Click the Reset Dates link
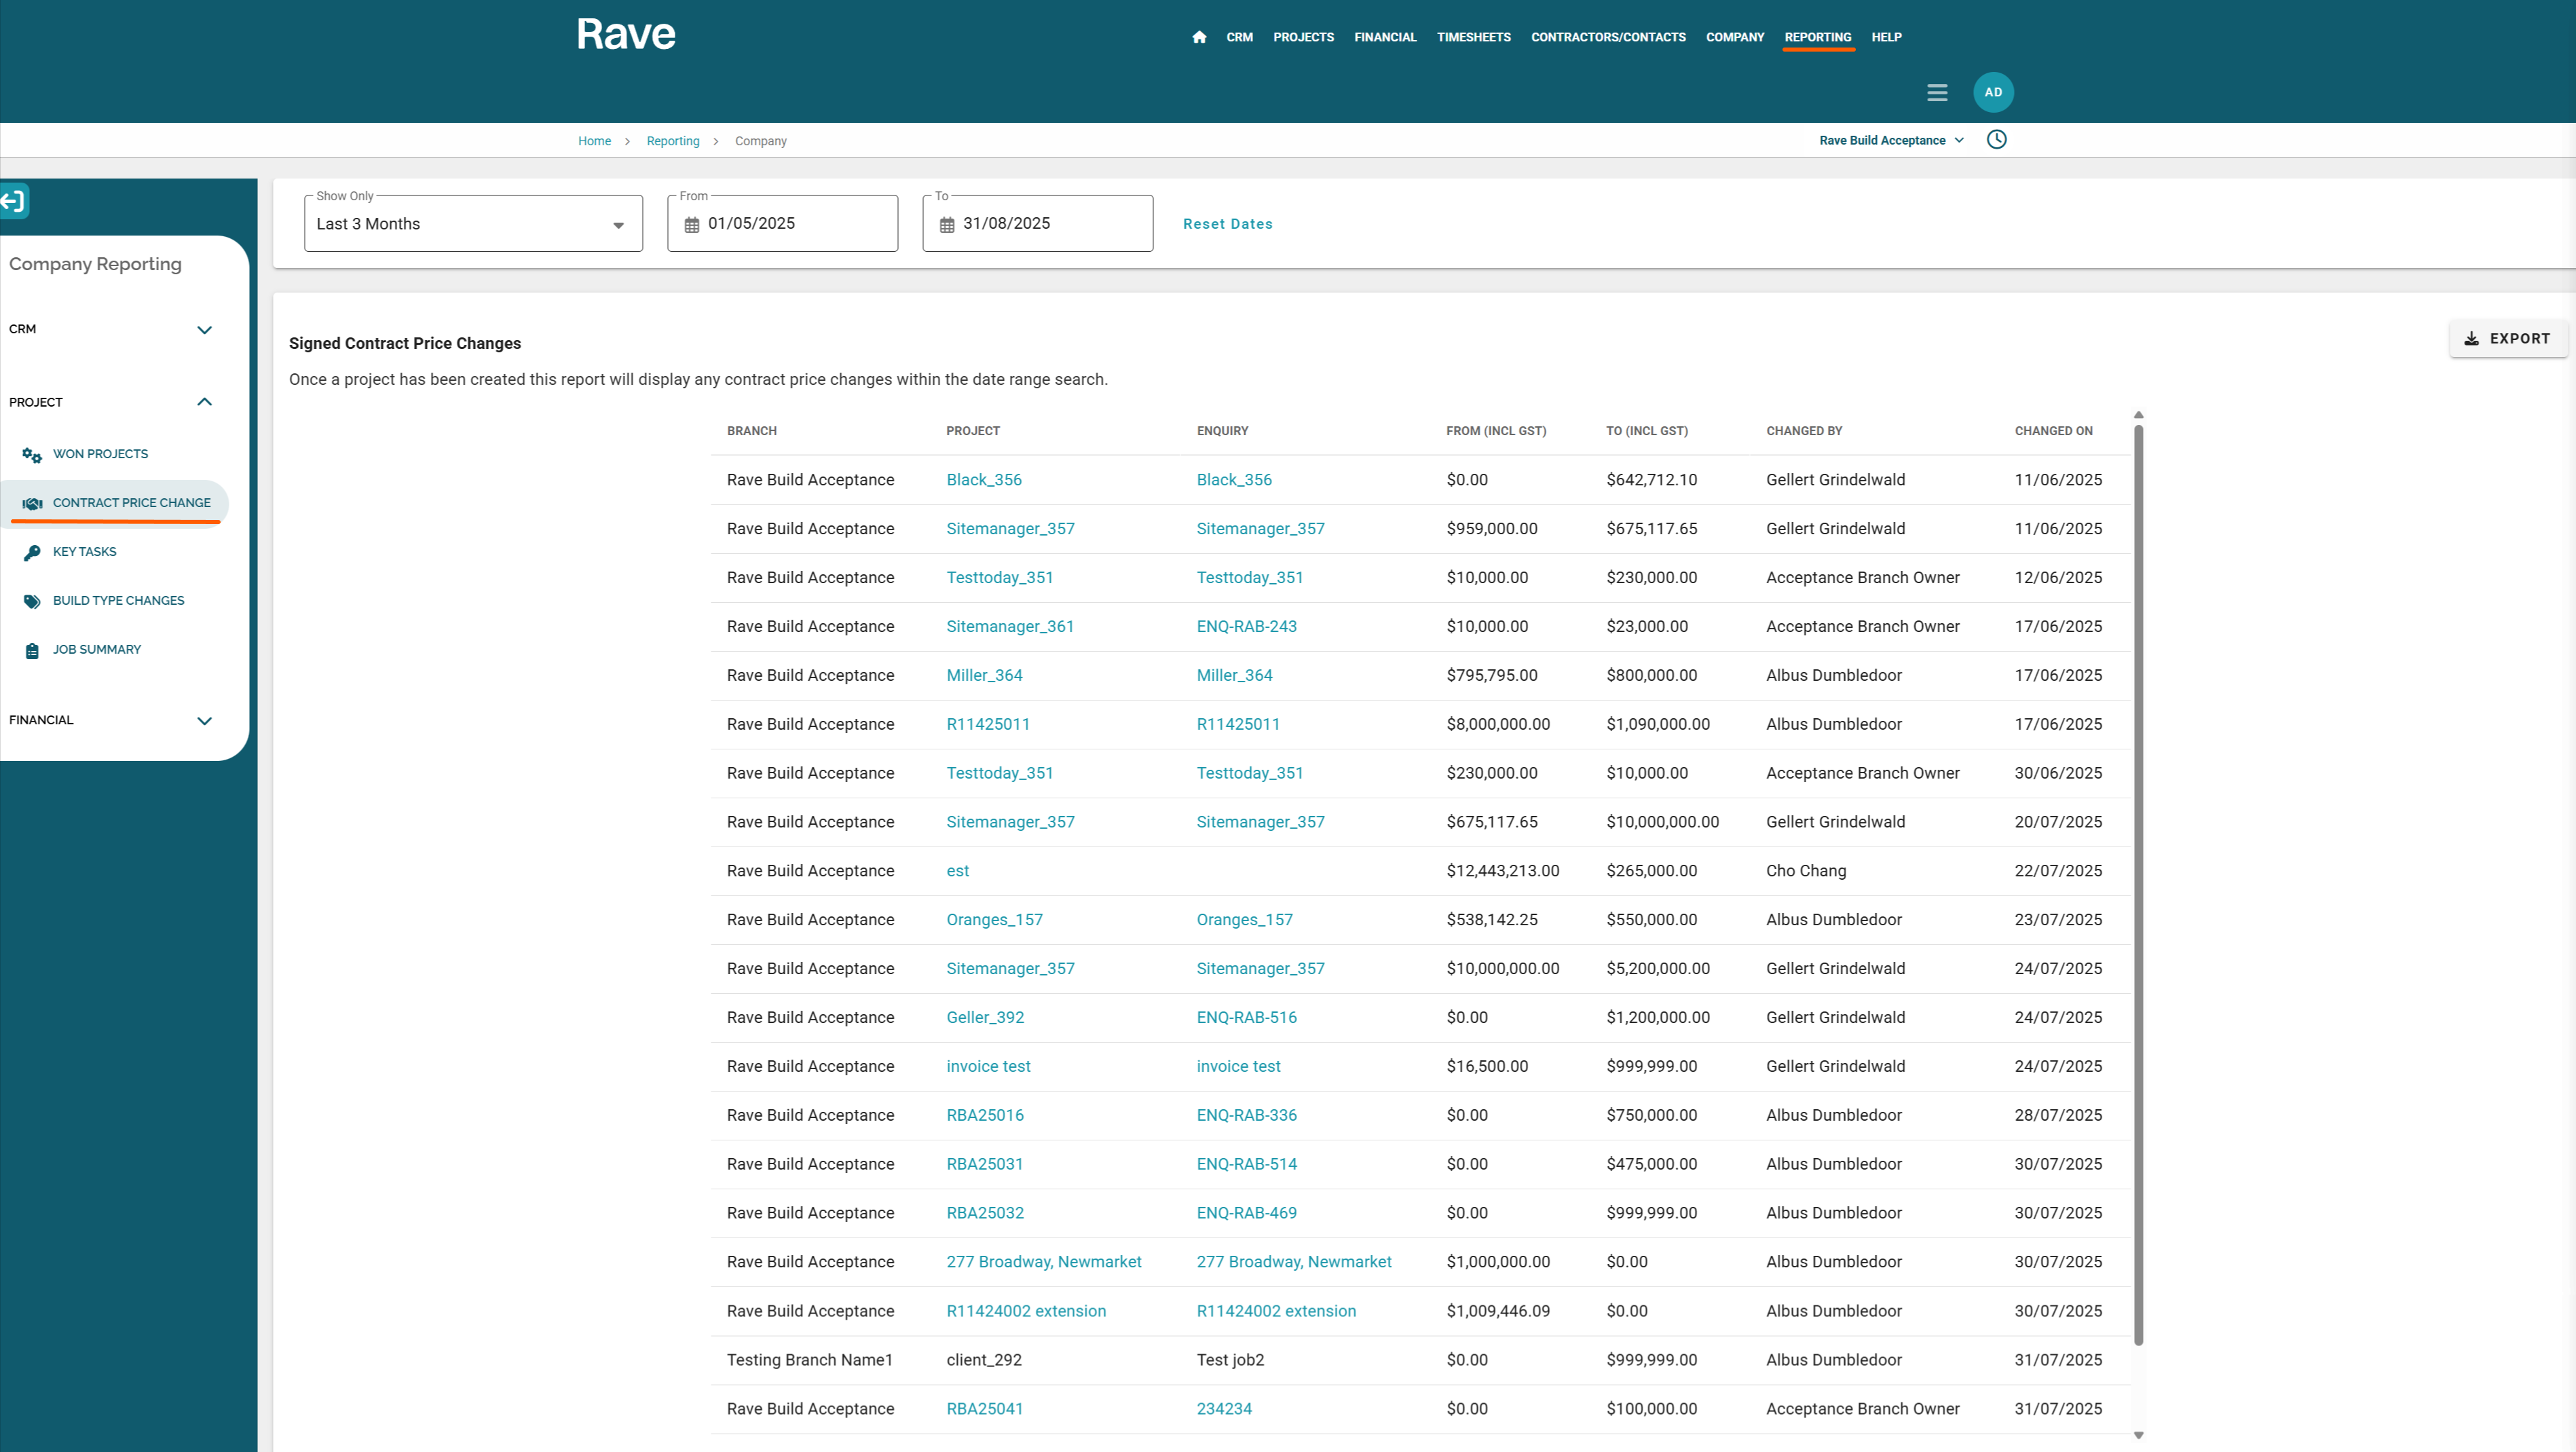The width and height of the screenshot is (2576, 1452). click(x=1227, y=224)
